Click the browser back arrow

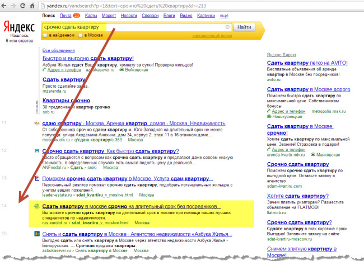4,6
